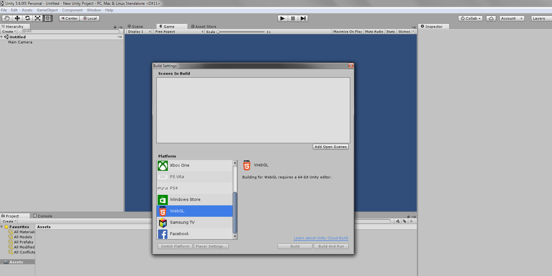Open the Project Create dropdown
This screenshot has height=276, width=552.
[x=9, y=221]
